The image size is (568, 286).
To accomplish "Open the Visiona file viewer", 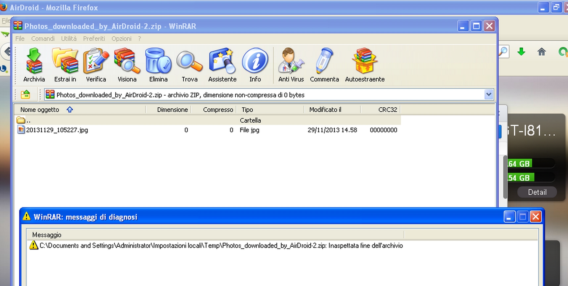I will (x=127, y=65).
